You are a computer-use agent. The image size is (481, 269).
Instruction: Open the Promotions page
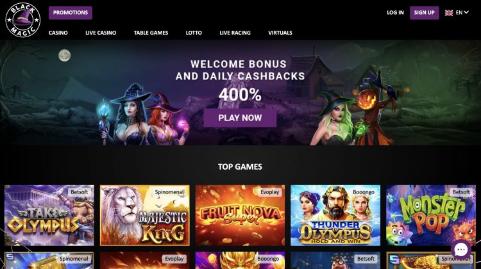[71, 13]
